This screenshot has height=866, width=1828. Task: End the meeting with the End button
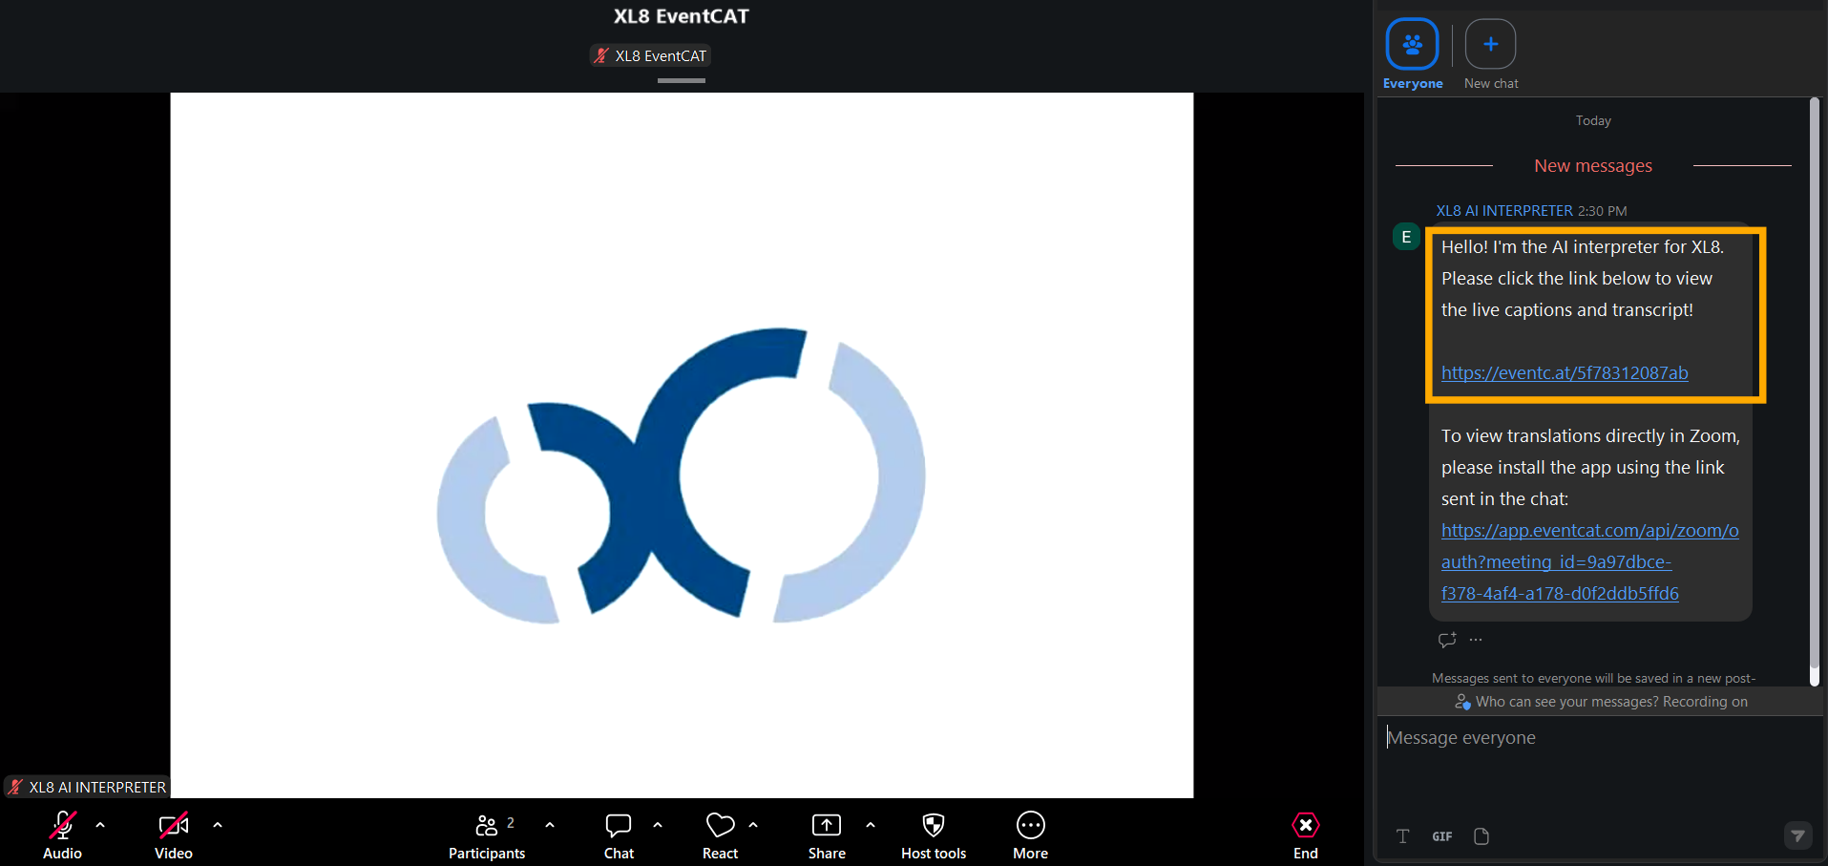point(1306,834)
